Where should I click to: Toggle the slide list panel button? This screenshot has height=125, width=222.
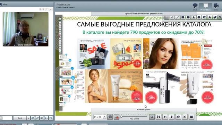[x=110, y=117]
